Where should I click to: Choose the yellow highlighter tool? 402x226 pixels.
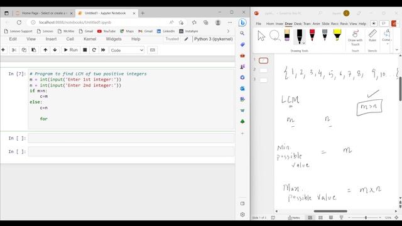[x=337, y=35]
